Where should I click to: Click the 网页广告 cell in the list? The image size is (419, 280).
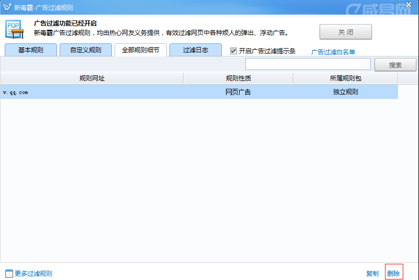(238, 92)
